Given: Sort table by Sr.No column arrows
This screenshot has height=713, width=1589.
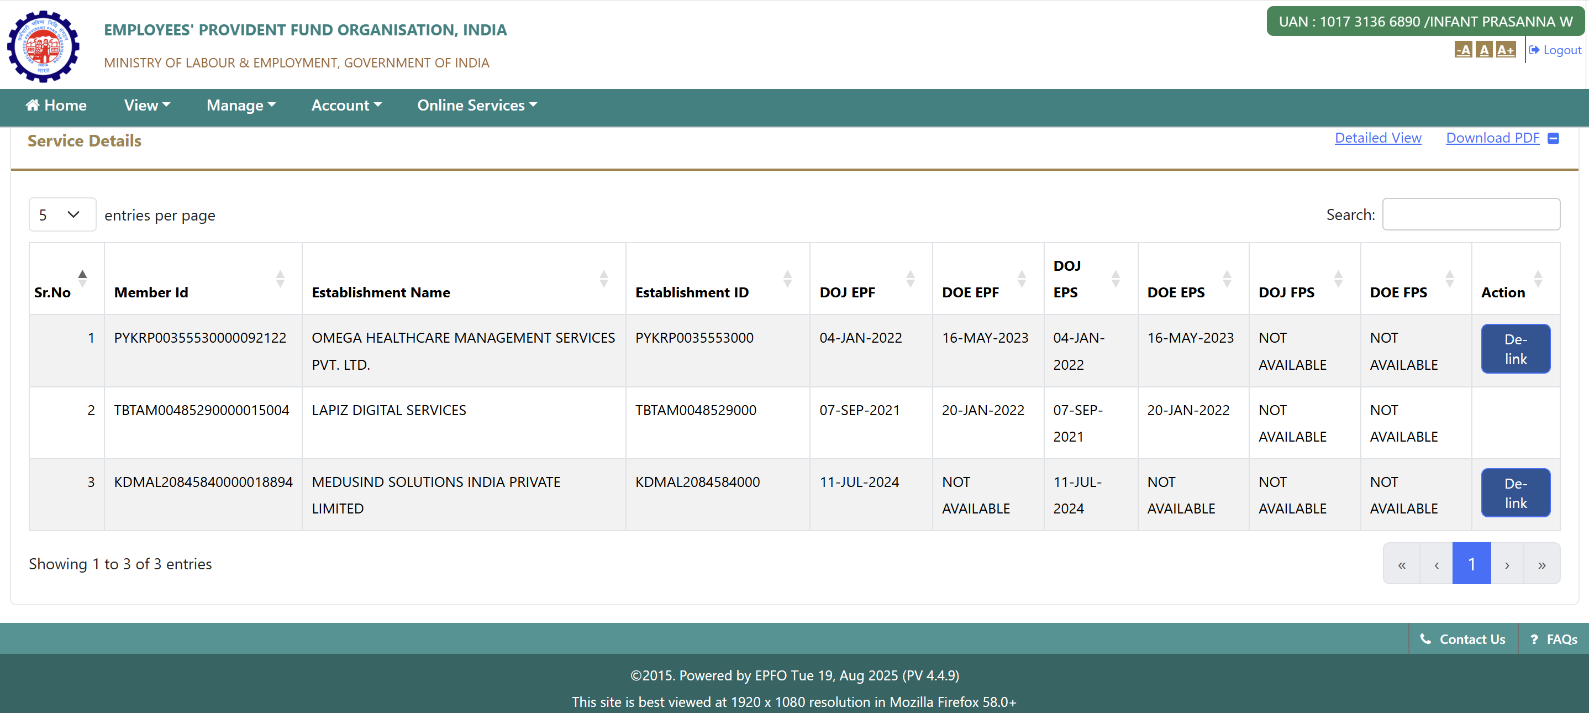Looking at the screenshot, I should [82, 279].
